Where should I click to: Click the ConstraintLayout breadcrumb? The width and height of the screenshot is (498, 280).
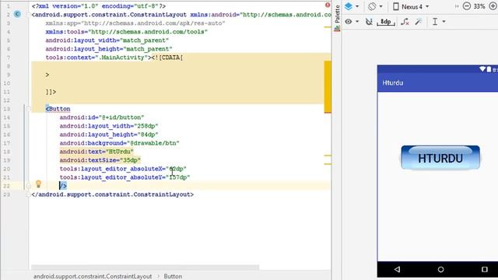pyautogui.click(x=93, y=276)
